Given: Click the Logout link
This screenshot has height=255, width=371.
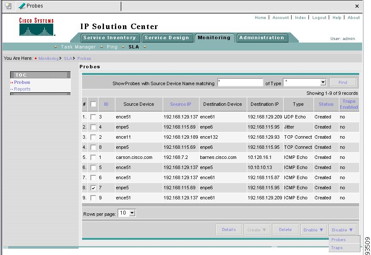Looking at the screenshot, I should pos(319,17).
